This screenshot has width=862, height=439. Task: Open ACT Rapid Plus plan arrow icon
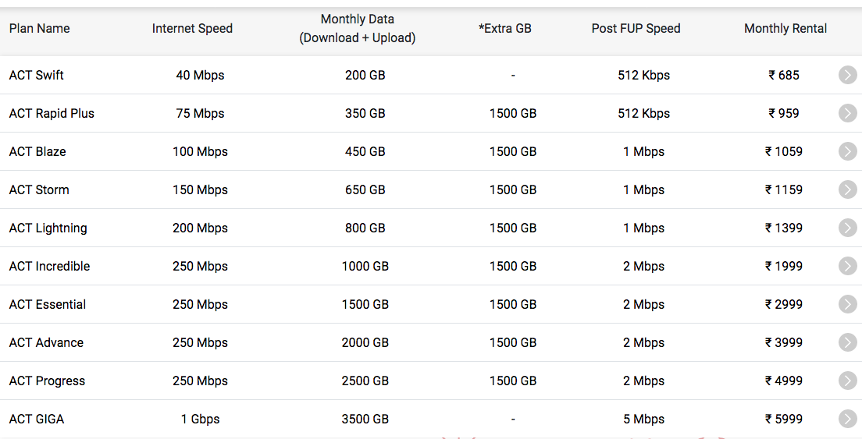[848, 113]
